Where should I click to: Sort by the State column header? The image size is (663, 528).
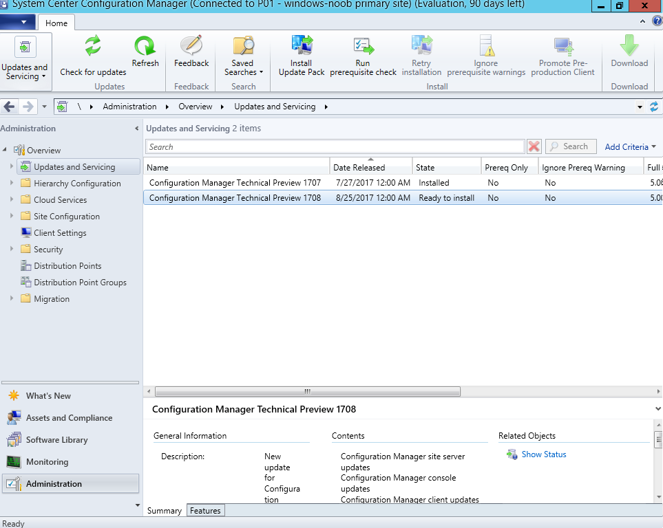pos(447,167)
